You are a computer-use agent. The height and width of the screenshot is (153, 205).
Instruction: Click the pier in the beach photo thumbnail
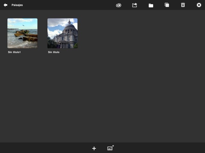(x=12, y=29)
